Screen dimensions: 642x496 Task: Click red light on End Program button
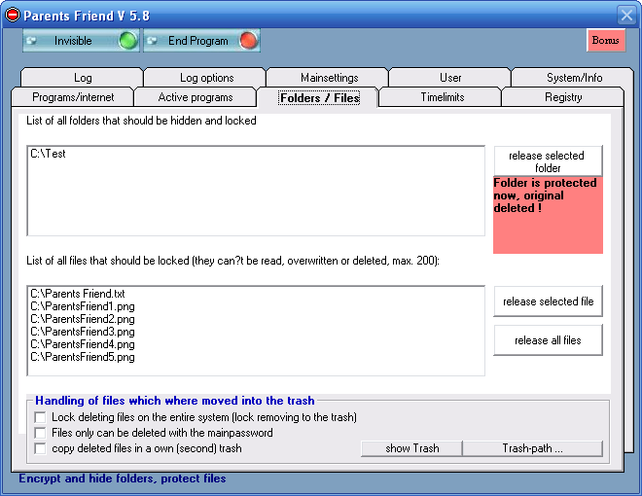(248, 41)
